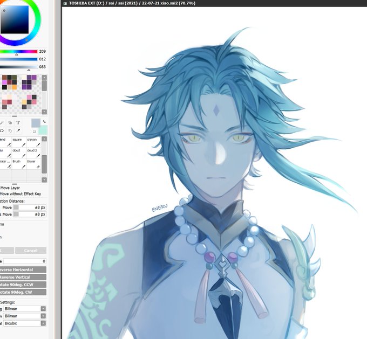Click the hue value 209
The height and width of the screenshot is (339, 367).
tap(42, 51)
